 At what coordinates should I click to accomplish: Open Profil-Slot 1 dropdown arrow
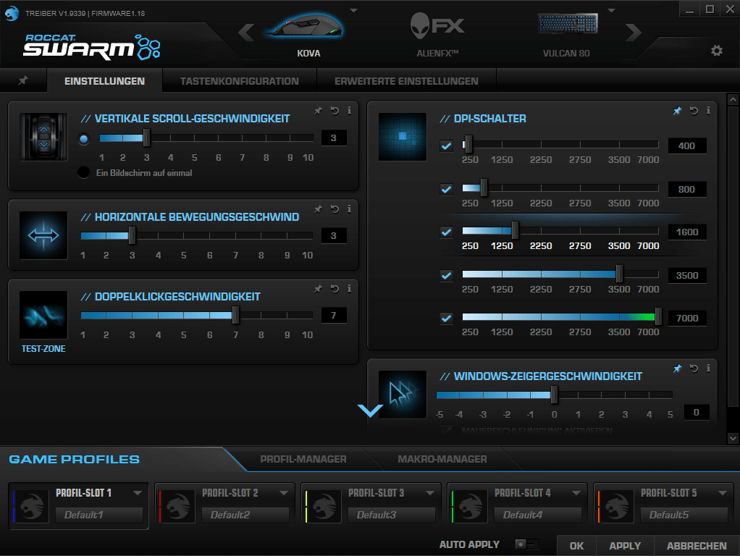coord(138,493)
